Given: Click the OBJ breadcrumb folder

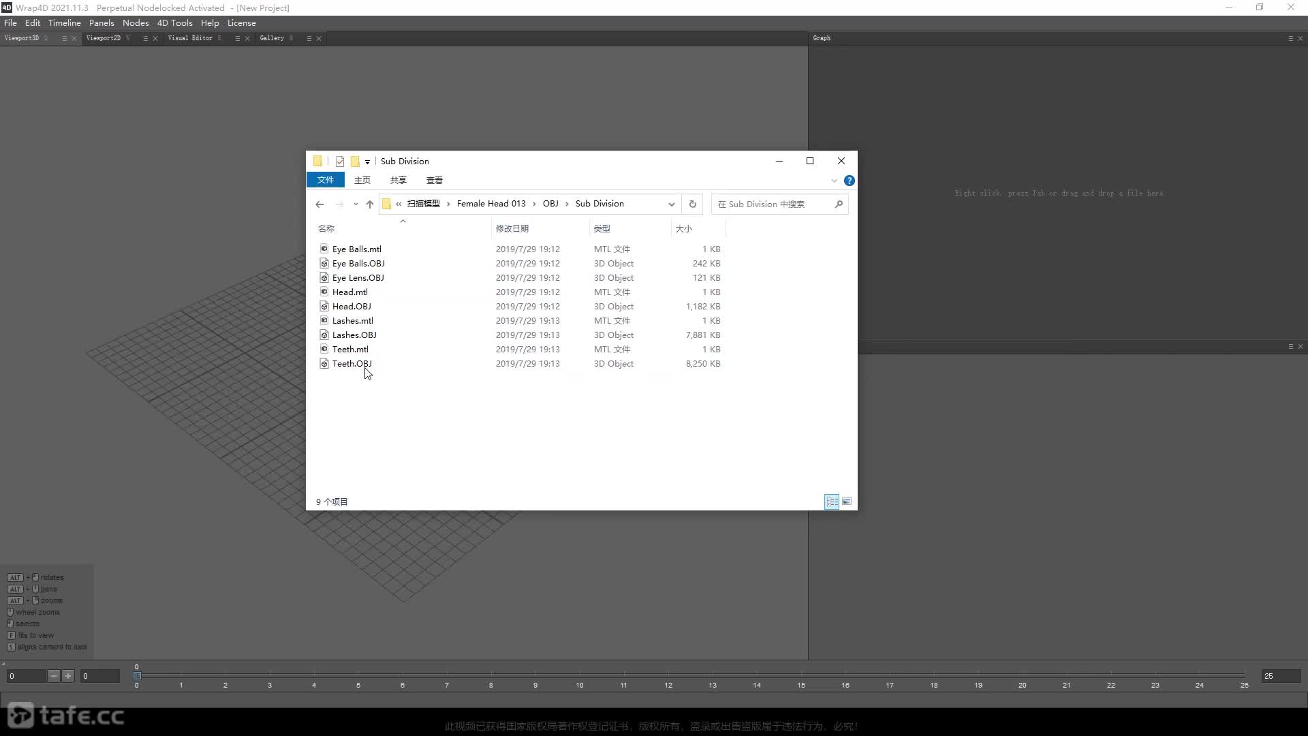Looking at the screenshot, I should pyautogui.click(x=550, y=203).
